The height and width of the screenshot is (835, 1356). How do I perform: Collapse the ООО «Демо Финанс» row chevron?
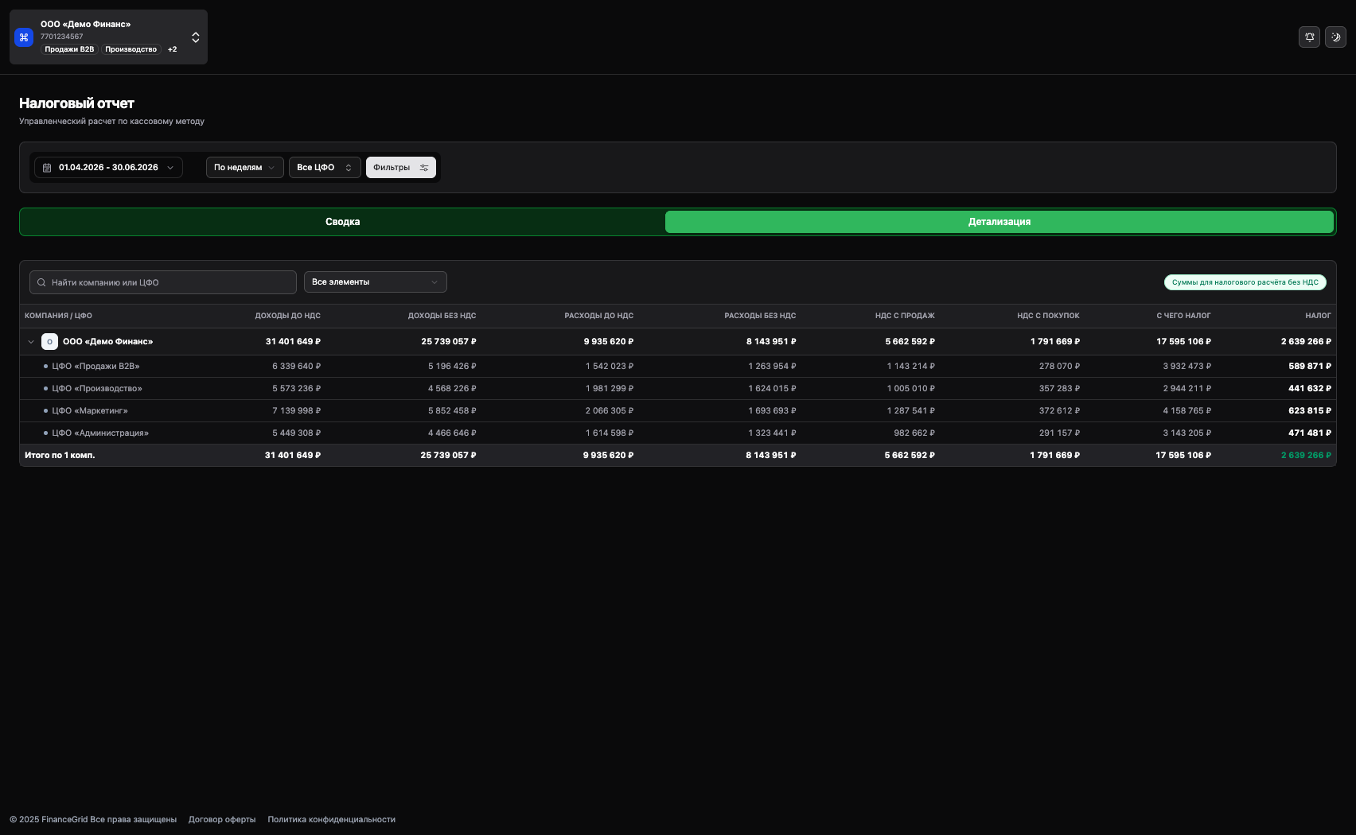click(x=31, y=342)
